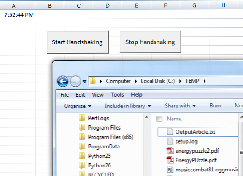Open the Share with dropdown
The image size is (243, 176).
(x=180, y=106)
